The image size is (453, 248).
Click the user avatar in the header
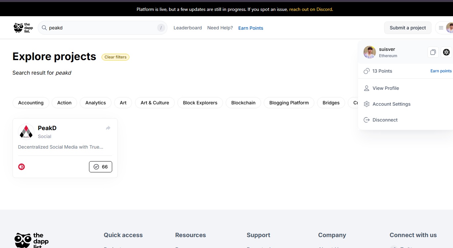[450, 28]
